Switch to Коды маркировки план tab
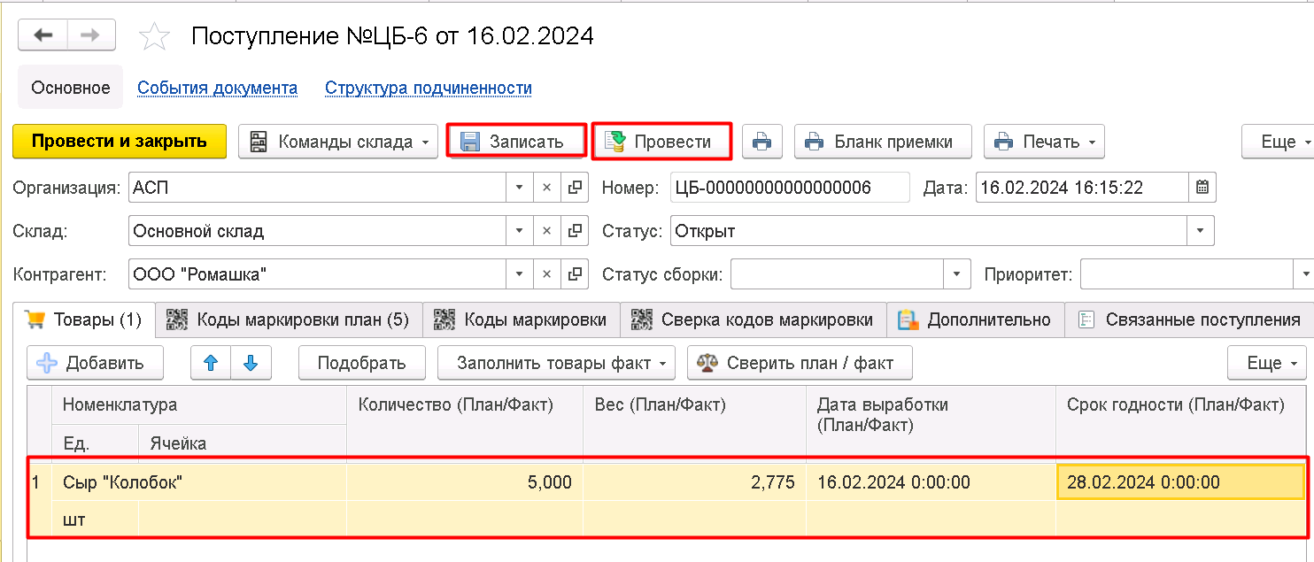The image size is (1314, 562). (289, 320)
